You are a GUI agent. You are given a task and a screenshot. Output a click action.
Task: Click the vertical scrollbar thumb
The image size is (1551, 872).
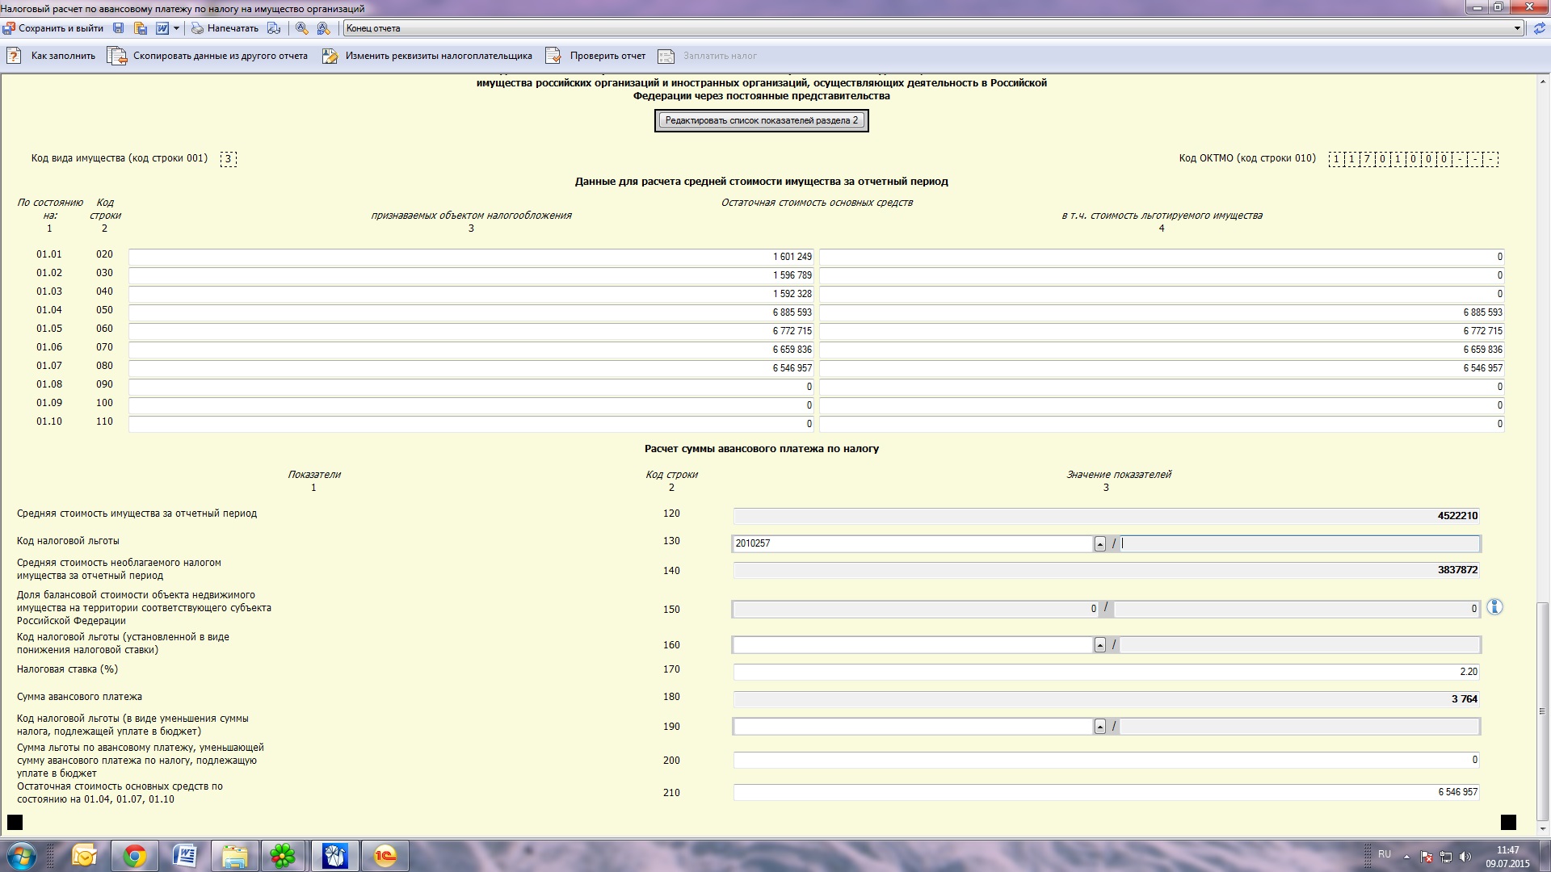(x=1542, y=711)
